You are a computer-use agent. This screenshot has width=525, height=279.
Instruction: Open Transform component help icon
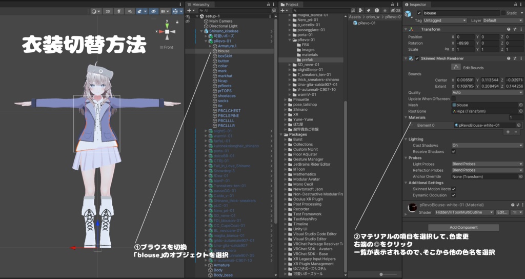509,29
